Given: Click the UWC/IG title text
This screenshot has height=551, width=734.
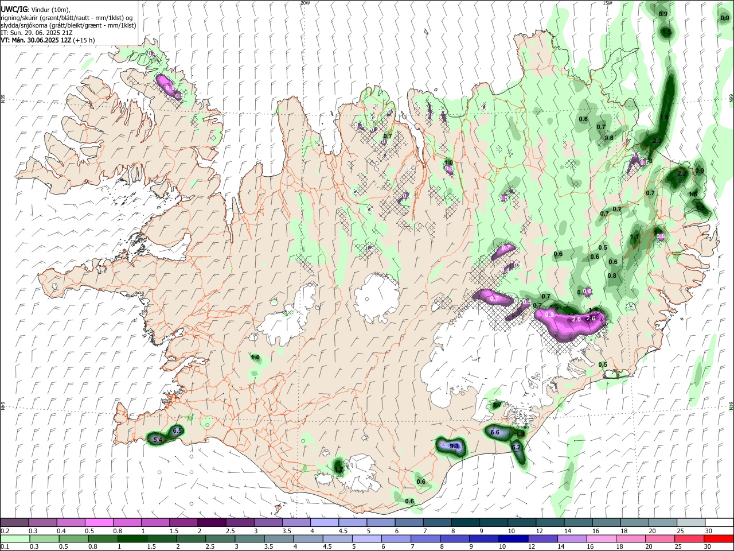Looking at the screenshot, I should (x=13, y=9).
